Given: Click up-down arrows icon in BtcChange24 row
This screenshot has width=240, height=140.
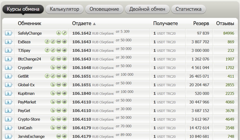Looking at the screenshot, I should 53,59.
